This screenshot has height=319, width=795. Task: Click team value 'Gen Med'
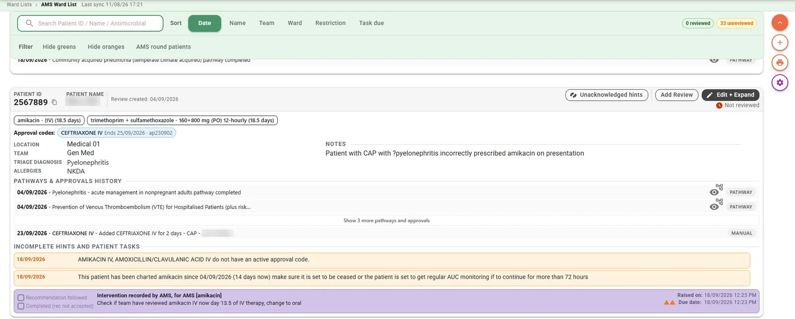coord(80,153)
